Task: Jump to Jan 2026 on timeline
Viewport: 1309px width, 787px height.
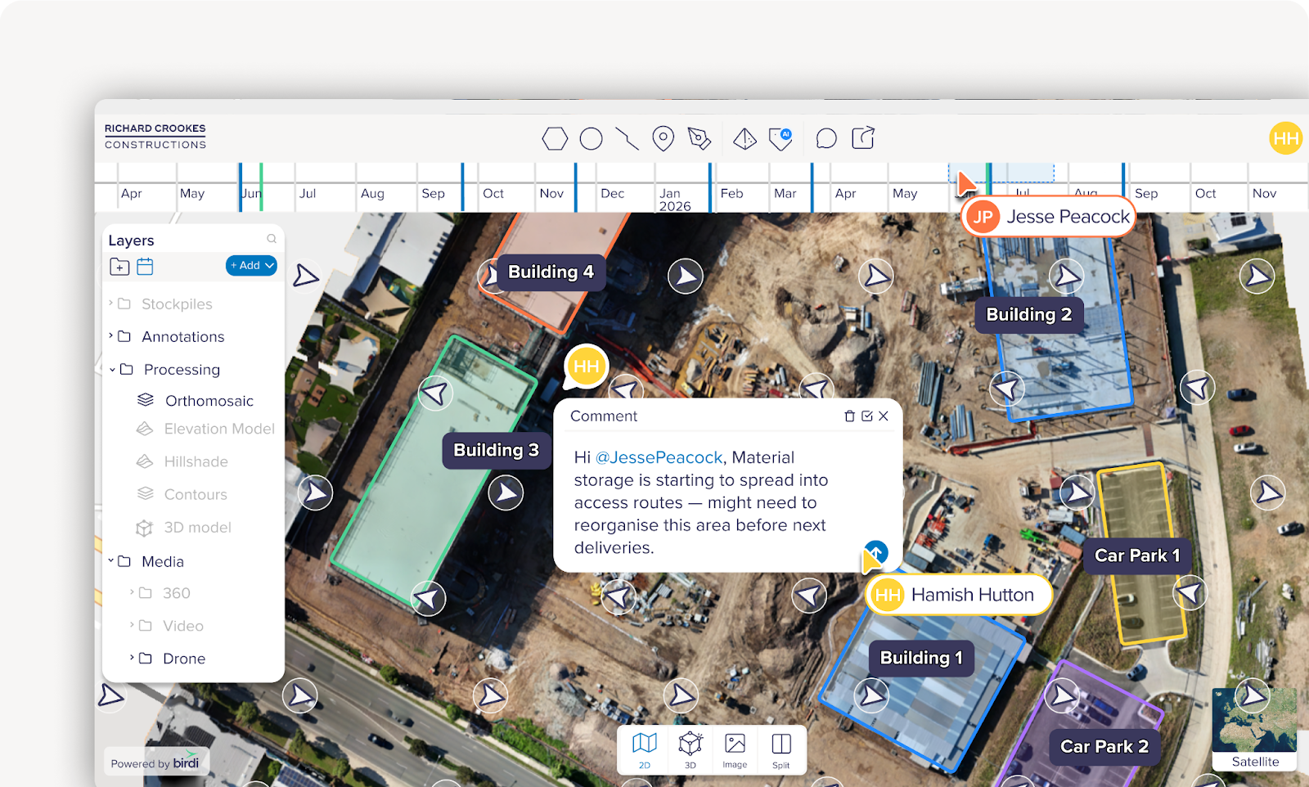Action: 675,200
